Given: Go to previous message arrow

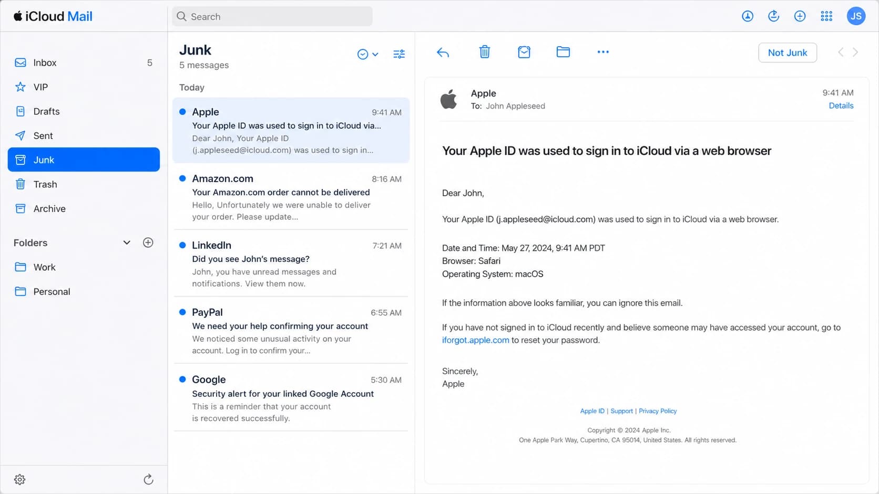Looking at the screenshot, I should pyautogui.click(x=840, y=52).
